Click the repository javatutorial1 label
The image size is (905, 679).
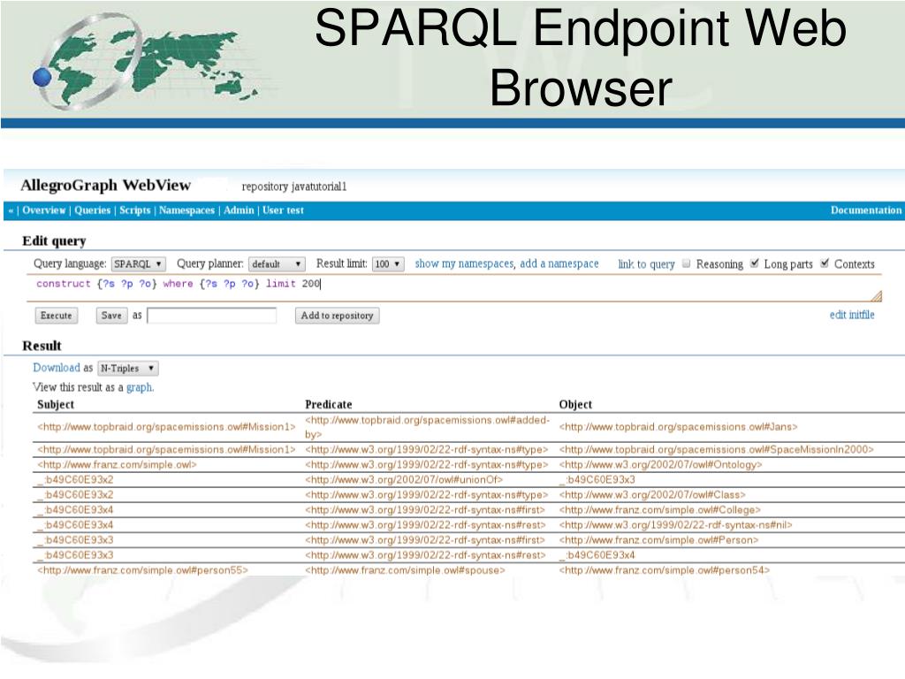click(293, 187)
